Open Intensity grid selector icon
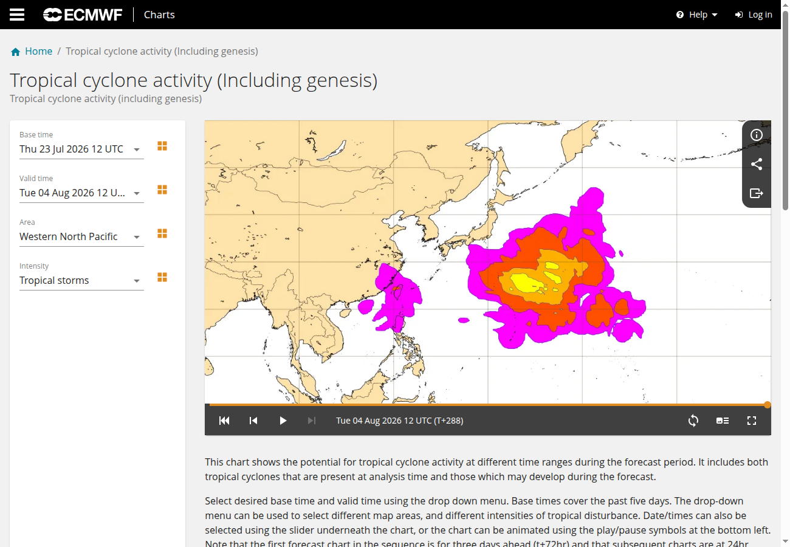This screenshot has width=790, height=547. 162,277
